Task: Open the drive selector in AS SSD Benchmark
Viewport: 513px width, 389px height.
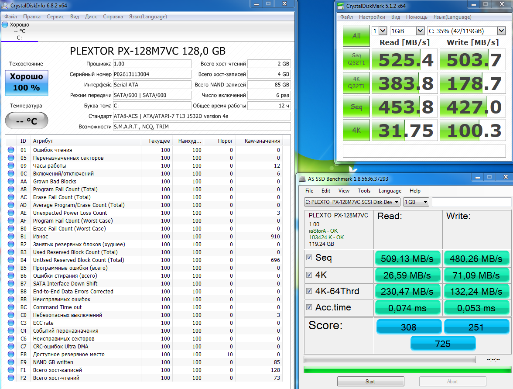Action: tap(352, 202)
